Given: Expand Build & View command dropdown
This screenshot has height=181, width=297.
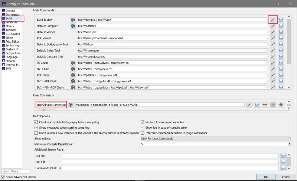Looking at the screenshot, I should coord(267,20).
